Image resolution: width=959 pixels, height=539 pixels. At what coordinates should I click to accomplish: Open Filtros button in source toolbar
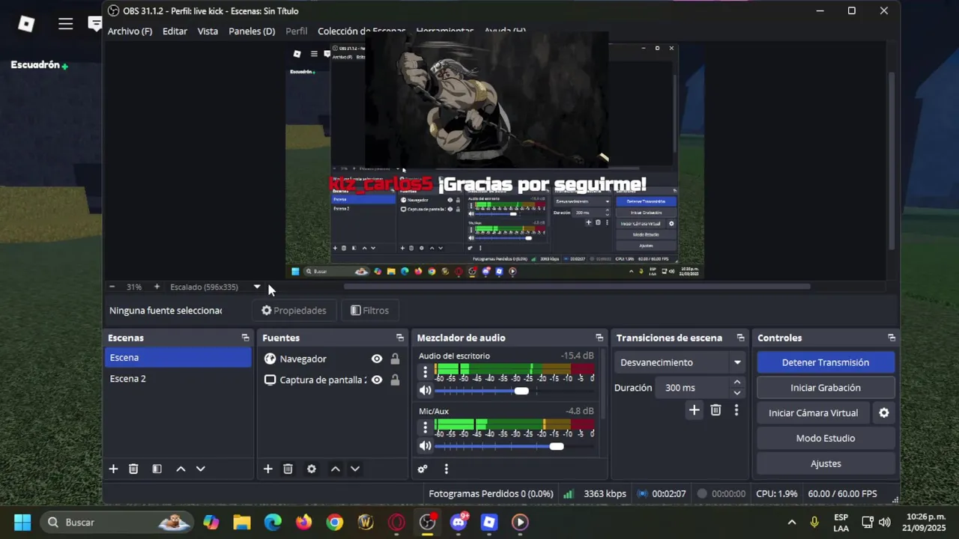tap(370, 310)
